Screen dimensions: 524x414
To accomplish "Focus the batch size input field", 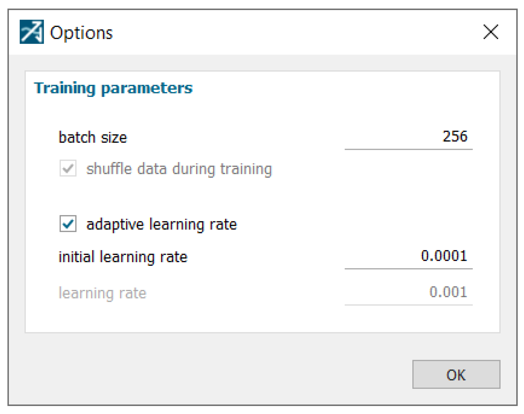I will [x=408, y=137].
